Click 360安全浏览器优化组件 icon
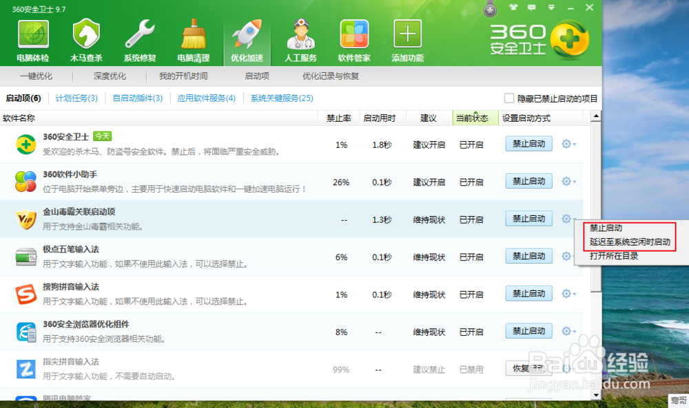689x408 pixels. 26,332
